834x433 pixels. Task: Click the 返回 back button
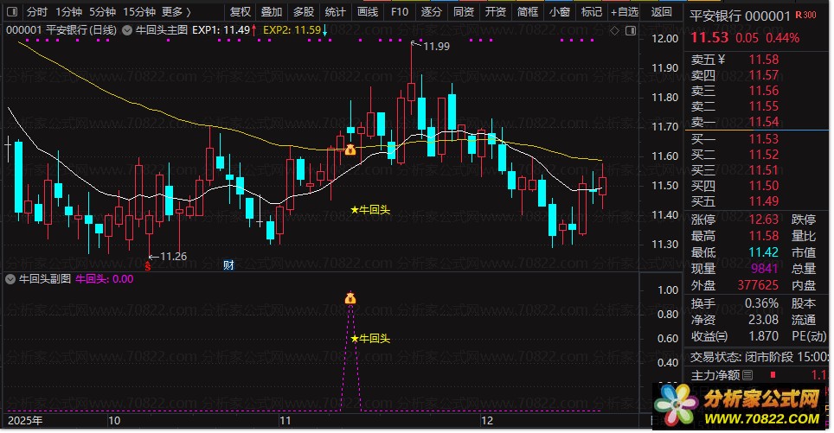coord(662,12)
